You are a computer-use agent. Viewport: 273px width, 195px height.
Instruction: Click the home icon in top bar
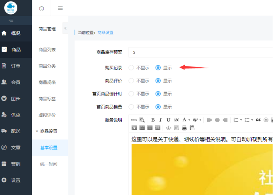pyautogui.click(x=42, y=8)
